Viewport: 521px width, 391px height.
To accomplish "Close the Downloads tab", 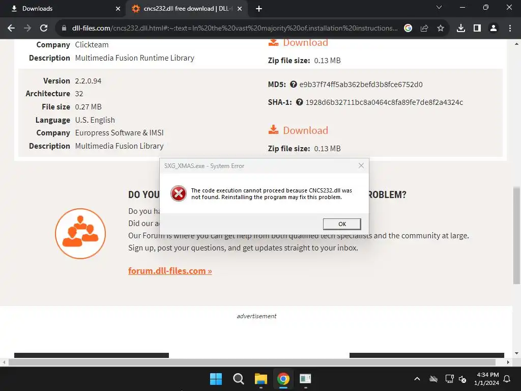I will click(x=118, y=9).
